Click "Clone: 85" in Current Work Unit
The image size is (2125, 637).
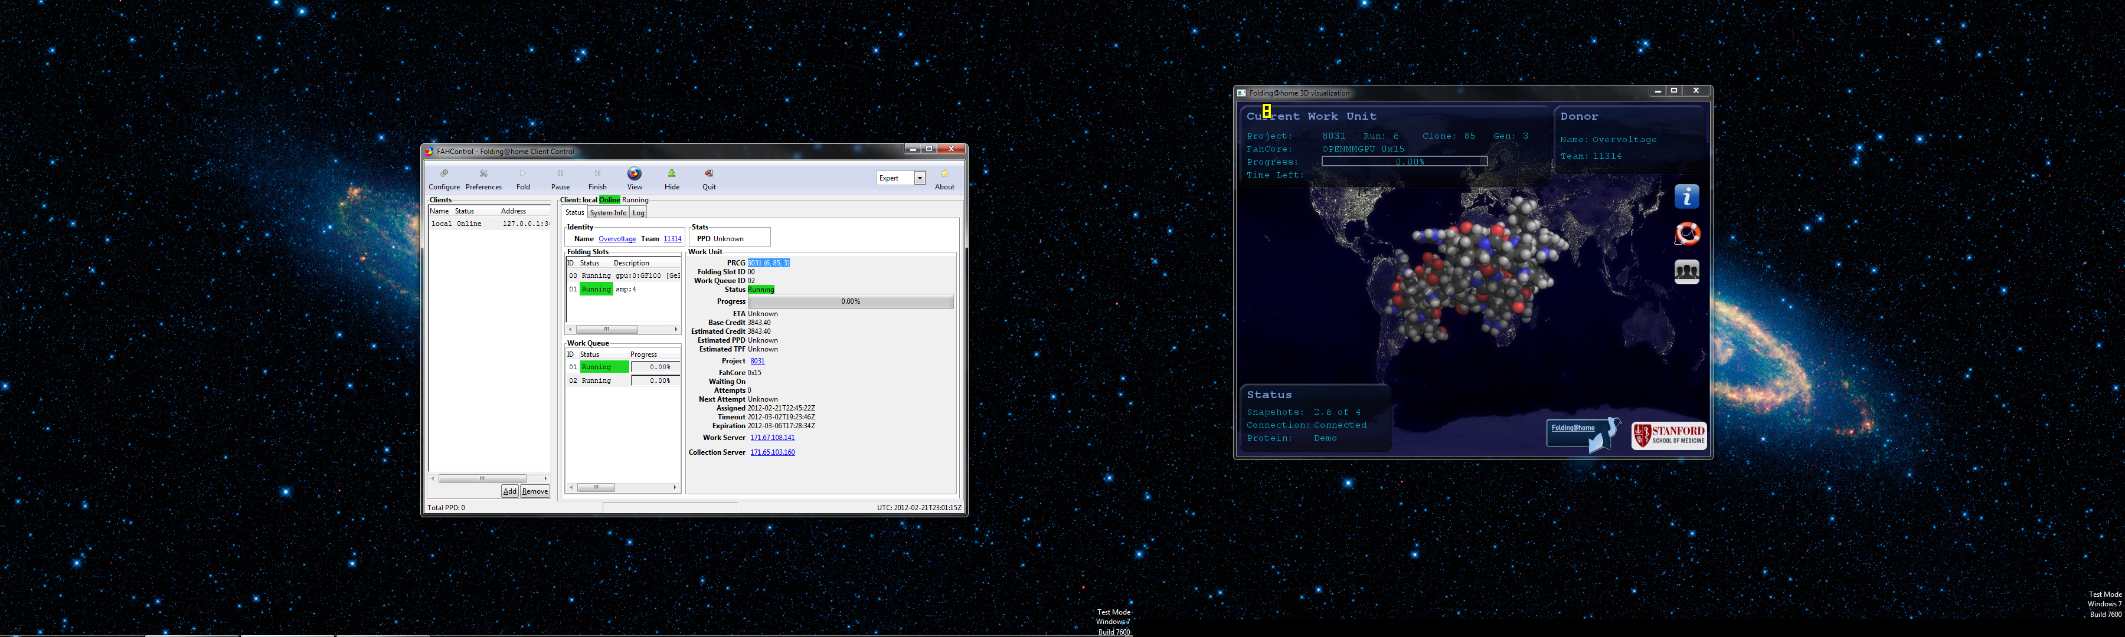[x=1449, y=136]
